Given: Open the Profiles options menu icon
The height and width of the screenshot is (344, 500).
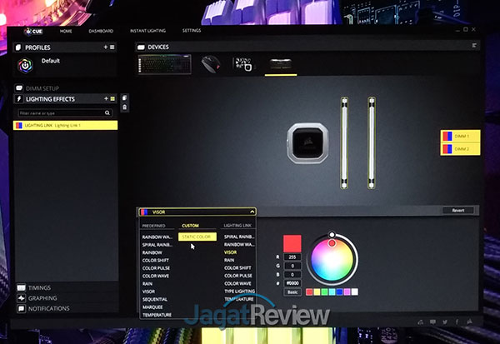Looking at the screenshot, I should pyautogui.click(x=112, y=47).
